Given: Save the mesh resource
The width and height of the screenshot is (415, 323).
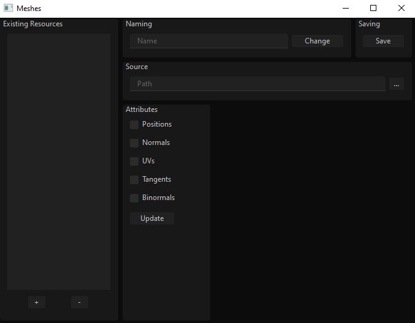Looking at the screenshot, I should [383, 41].
